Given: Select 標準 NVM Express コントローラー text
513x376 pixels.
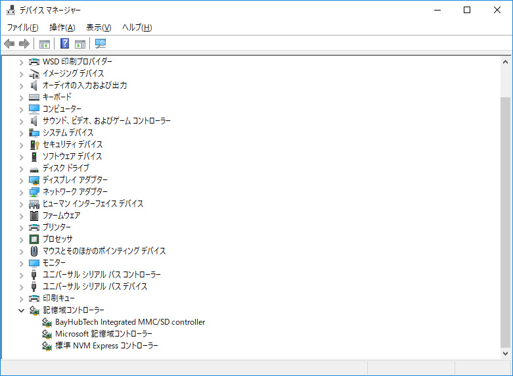Looking at the screenshot, I should [106, 346].
